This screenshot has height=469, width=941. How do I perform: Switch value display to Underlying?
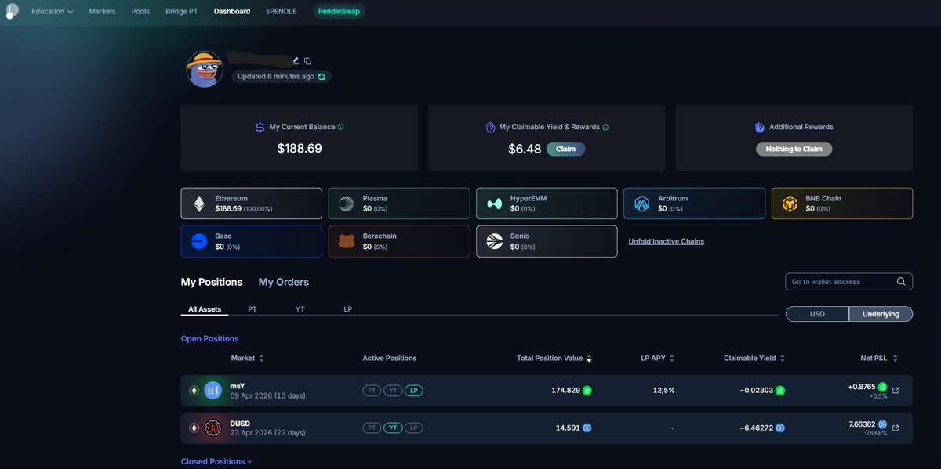pos(881,314)
